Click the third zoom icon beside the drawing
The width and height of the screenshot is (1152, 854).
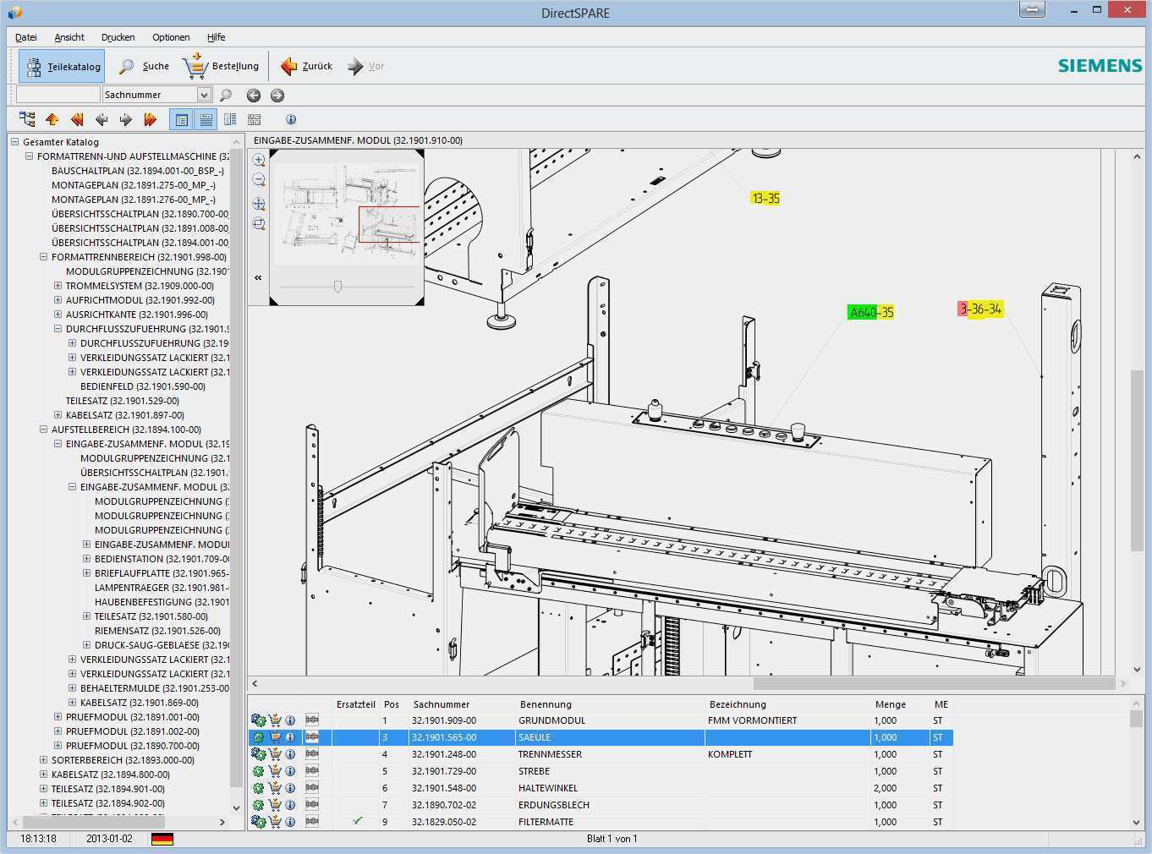(x=259, y=204)
